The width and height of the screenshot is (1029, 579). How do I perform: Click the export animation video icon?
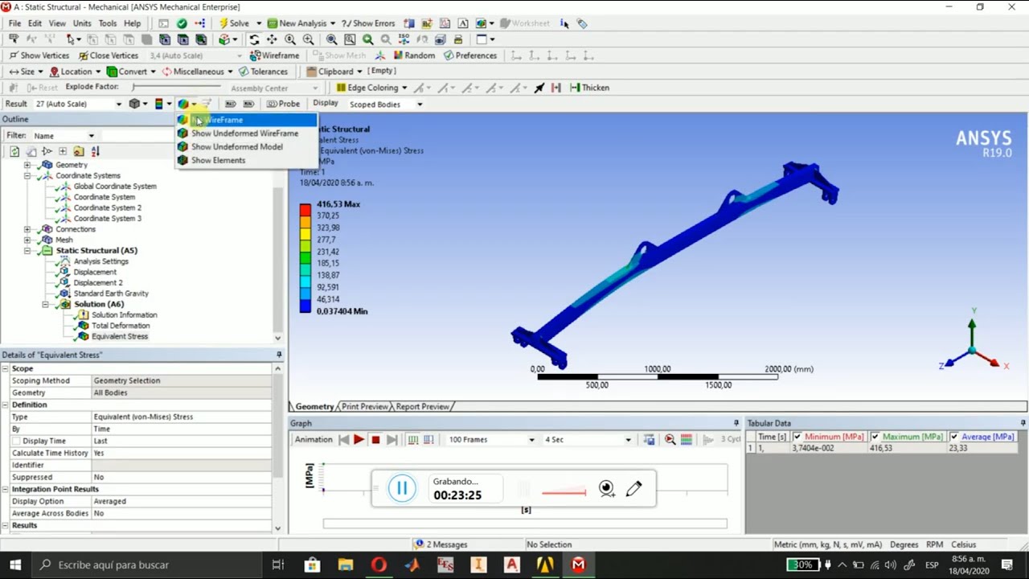point(650,440)
